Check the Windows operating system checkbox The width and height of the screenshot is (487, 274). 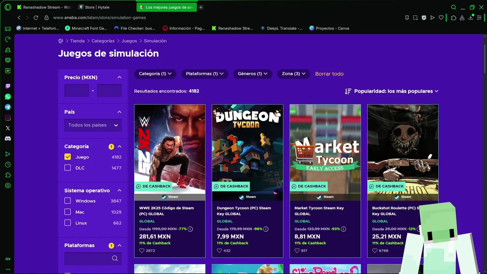point(68,201)
